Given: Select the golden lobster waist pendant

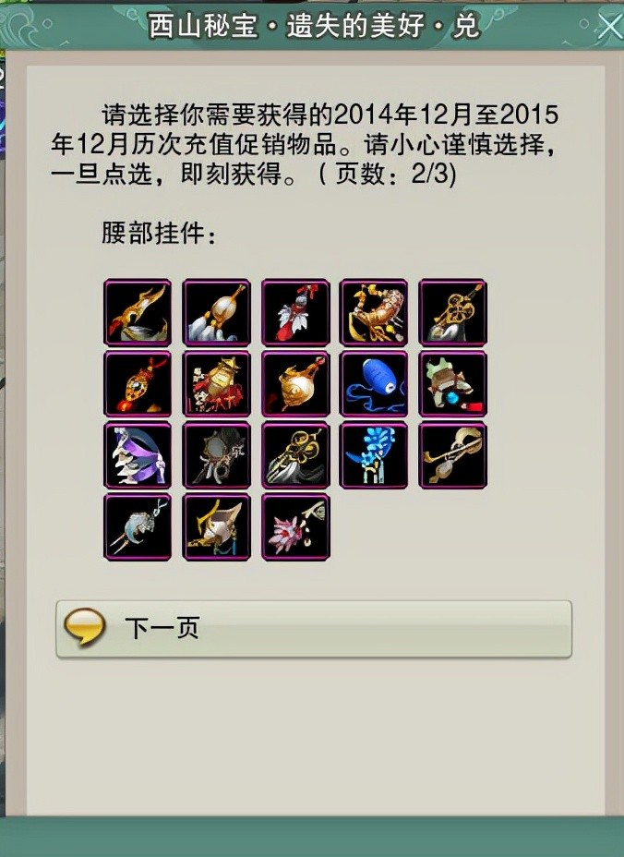Looking at the screenshot, I should (373, 313).
